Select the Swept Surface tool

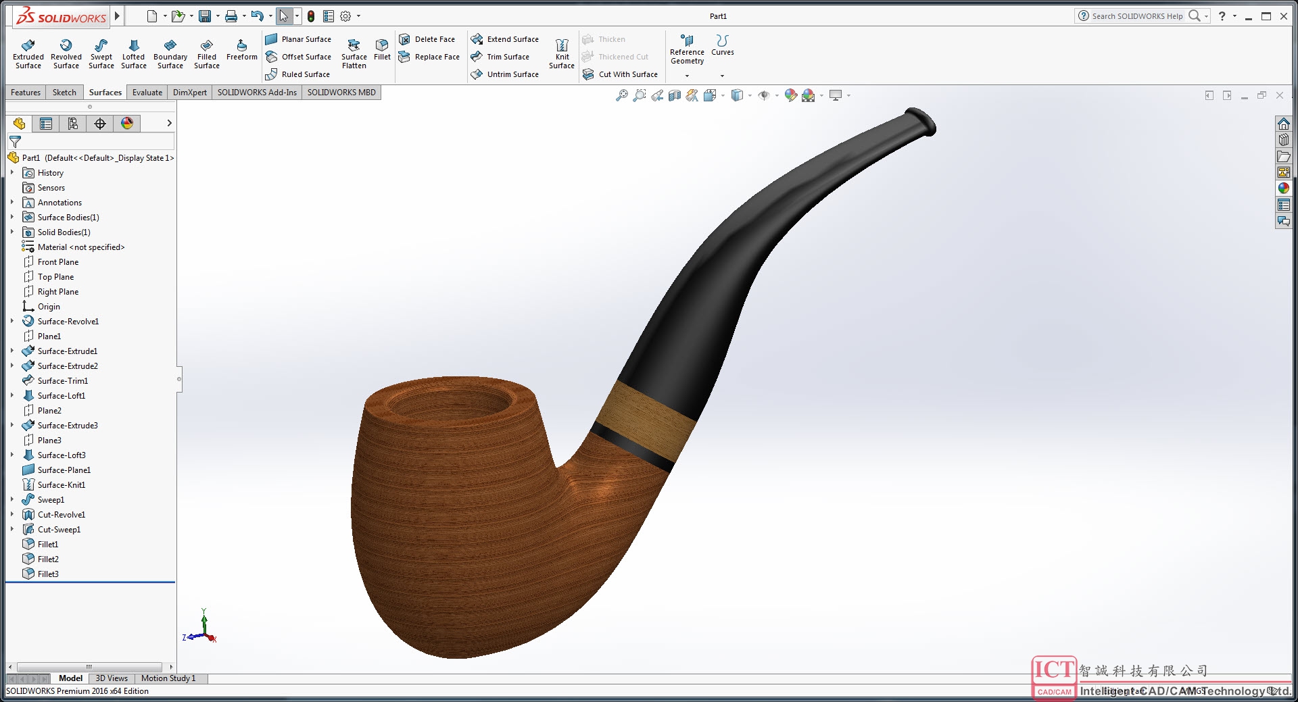tap(101, 53)
